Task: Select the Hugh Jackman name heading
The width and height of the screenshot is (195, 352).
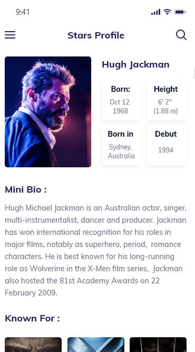Action: click(135, 65)
